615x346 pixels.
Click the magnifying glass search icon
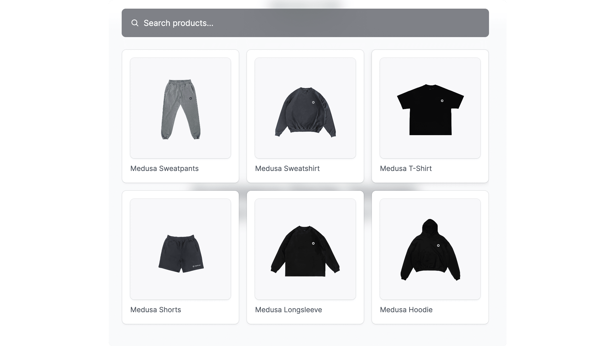135,23
